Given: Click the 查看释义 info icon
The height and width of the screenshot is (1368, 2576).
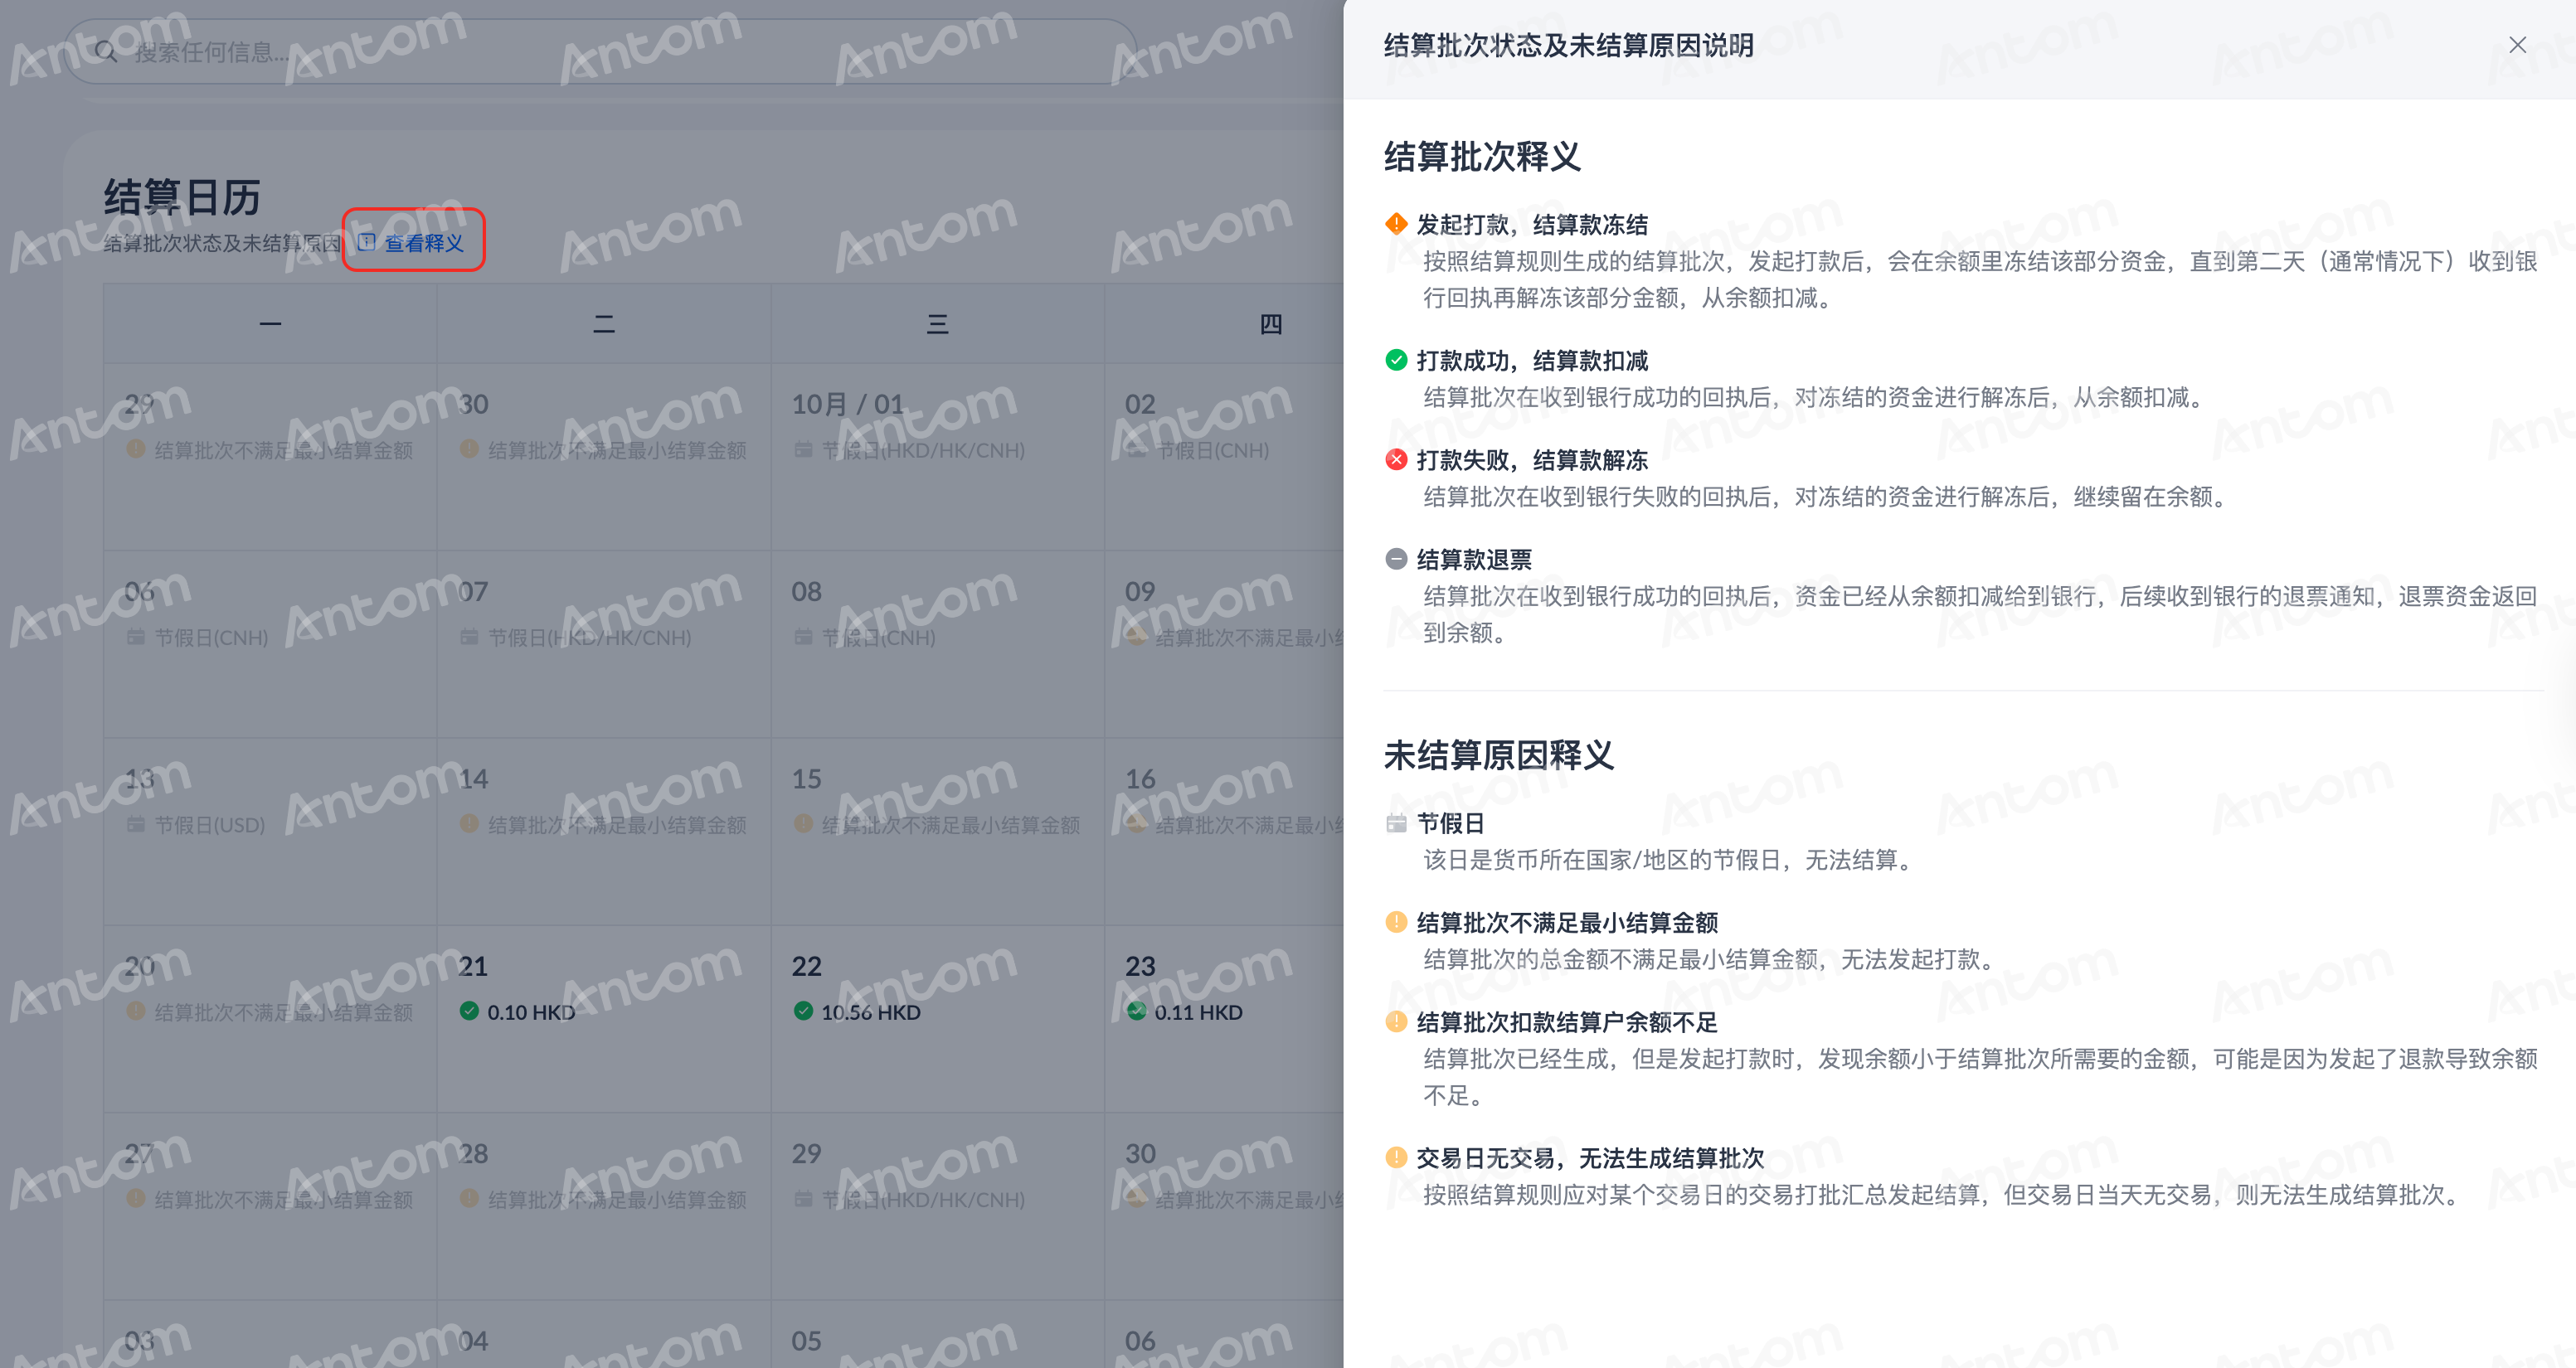Looking at the screenshot, I should coord(367,242).
